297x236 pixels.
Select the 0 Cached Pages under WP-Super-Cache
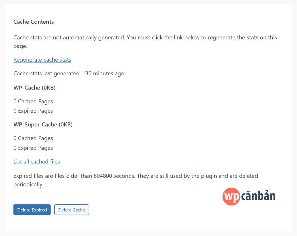pos(33,138)
